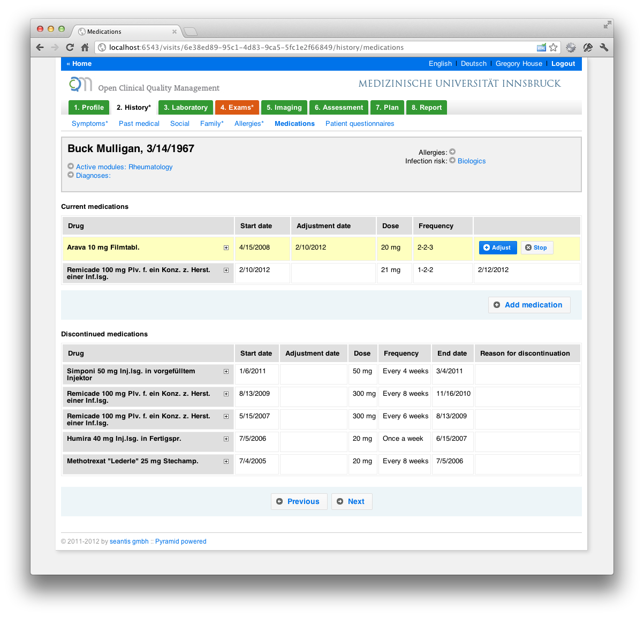644x617 pixels.
Task: Open Patient questionnaires sub-tab
Action: [360, 123]
